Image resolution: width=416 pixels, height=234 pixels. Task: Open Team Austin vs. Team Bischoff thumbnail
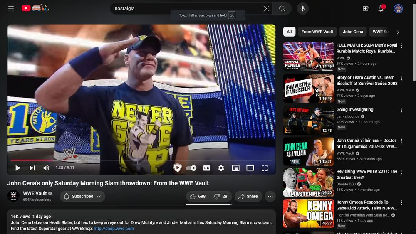pos(309,89)
